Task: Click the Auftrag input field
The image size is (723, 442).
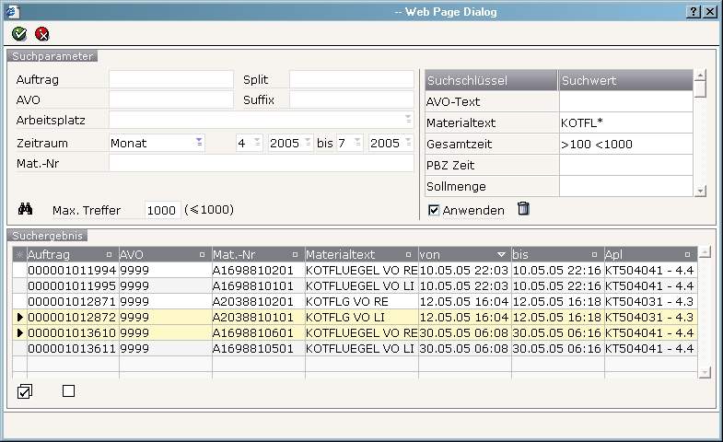Action: coord(171,79)
